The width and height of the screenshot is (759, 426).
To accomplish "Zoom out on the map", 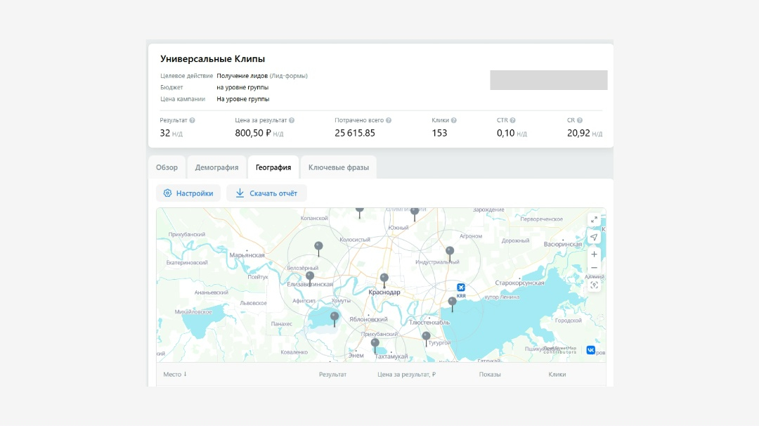I will coord(594,268).
